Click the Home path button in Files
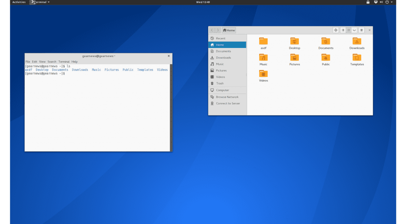Viewport: 407px width, 224px height. point(229,30)
